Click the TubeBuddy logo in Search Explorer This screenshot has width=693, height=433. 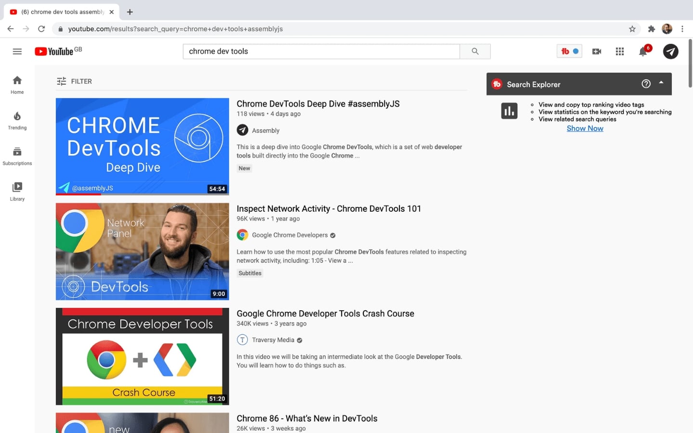coord(497,84)
